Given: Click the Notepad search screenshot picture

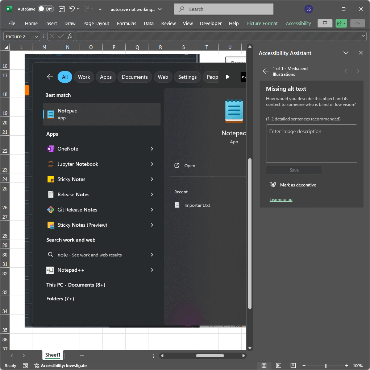Looking at the screenshot, I should pyautogui.click(x=135, y=190).
